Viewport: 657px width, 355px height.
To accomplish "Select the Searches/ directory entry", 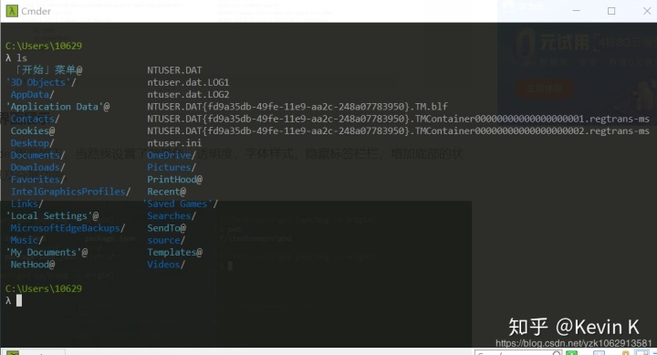I will tap(172, 216).
